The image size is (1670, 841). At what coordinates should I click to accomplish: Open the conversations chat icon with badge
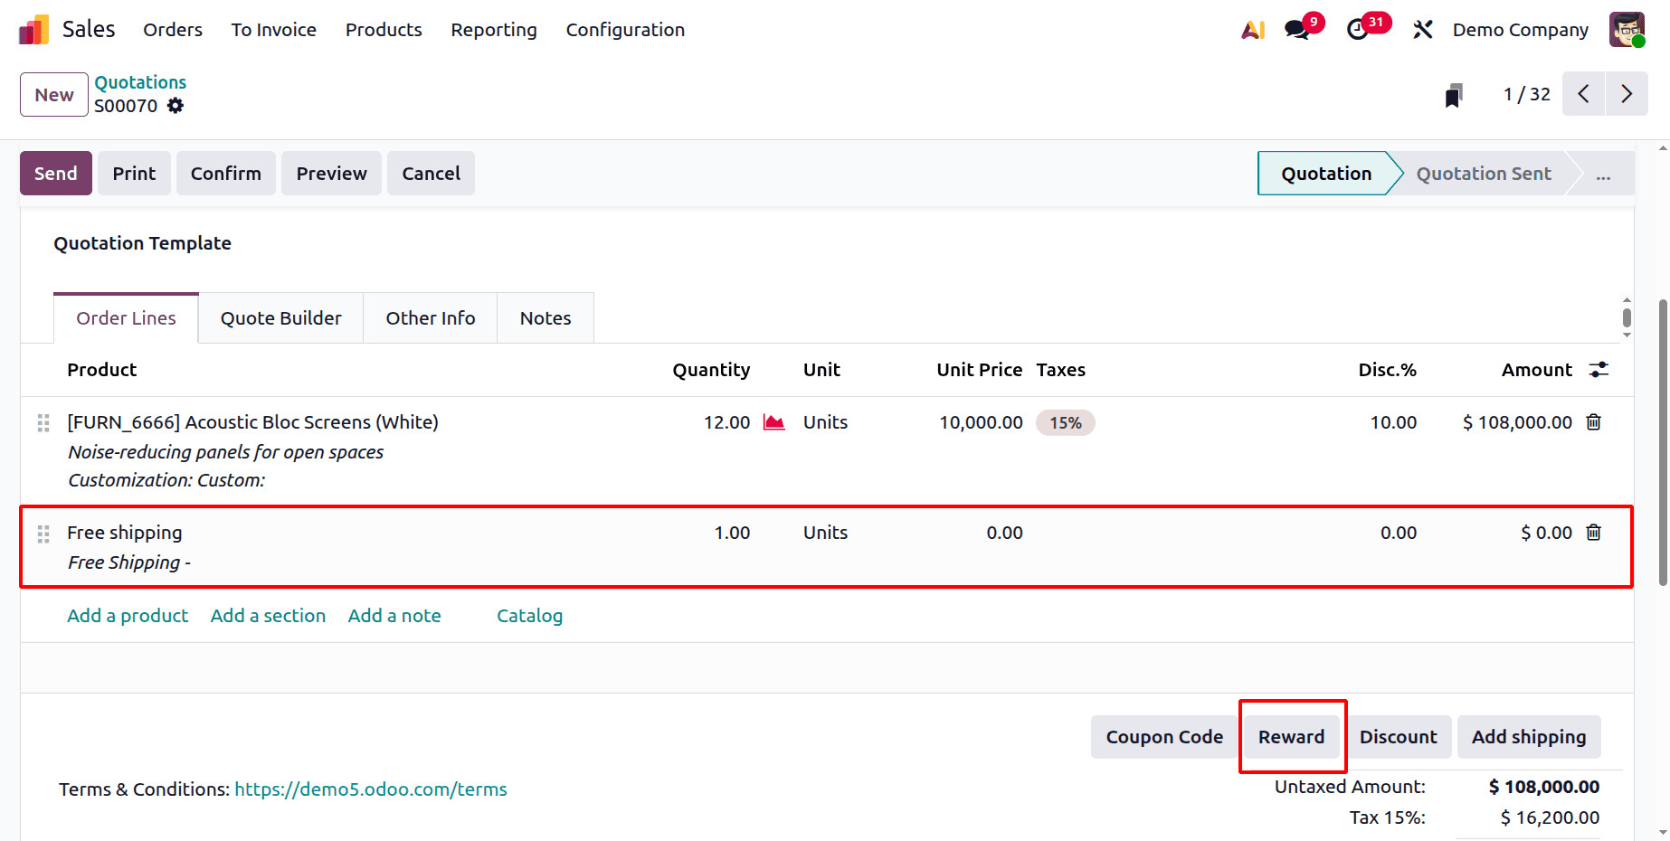tap(1295, 29)
